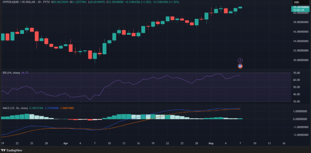Click the 20.00 price axis label
This screenshot has height=153, width=311.
(x=301, y=13)
